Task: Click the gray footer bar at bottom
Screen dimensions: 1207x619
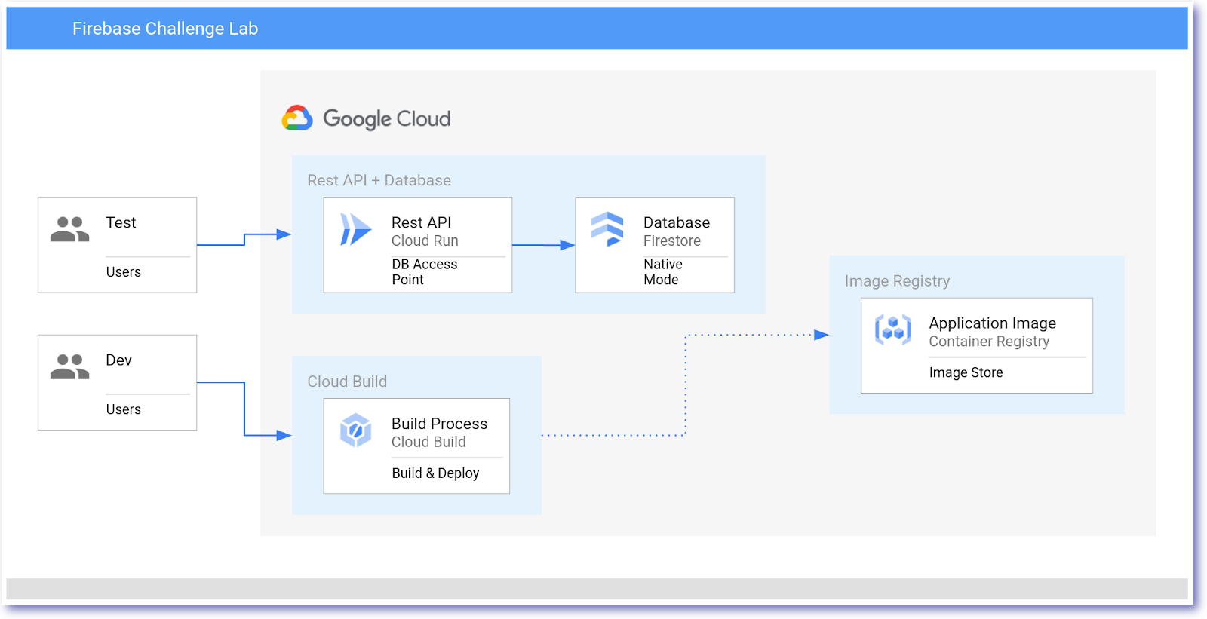Action: click(596, 589)
